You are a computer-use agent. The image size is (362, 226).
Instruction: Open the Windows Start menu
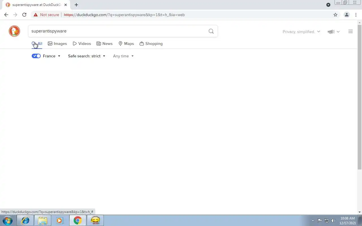[8, 220]
